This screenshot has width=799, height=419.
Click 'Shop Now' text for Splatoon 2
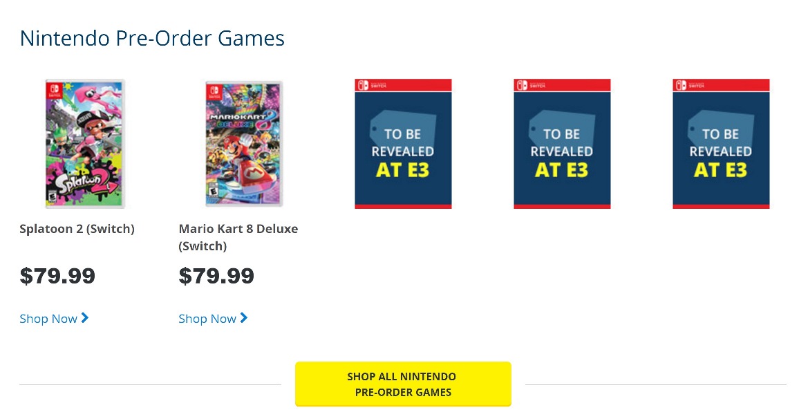pyautogui.click(x=48, y=319)
